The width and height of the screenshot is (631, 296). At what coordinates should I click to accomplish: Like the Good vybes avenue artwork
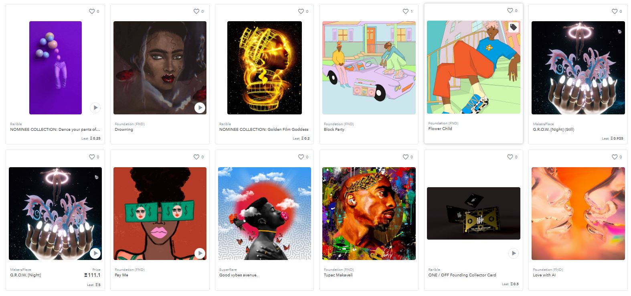click(301, 157)
